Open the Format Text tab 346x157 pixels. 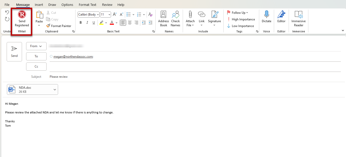click(x=88, y=5)
